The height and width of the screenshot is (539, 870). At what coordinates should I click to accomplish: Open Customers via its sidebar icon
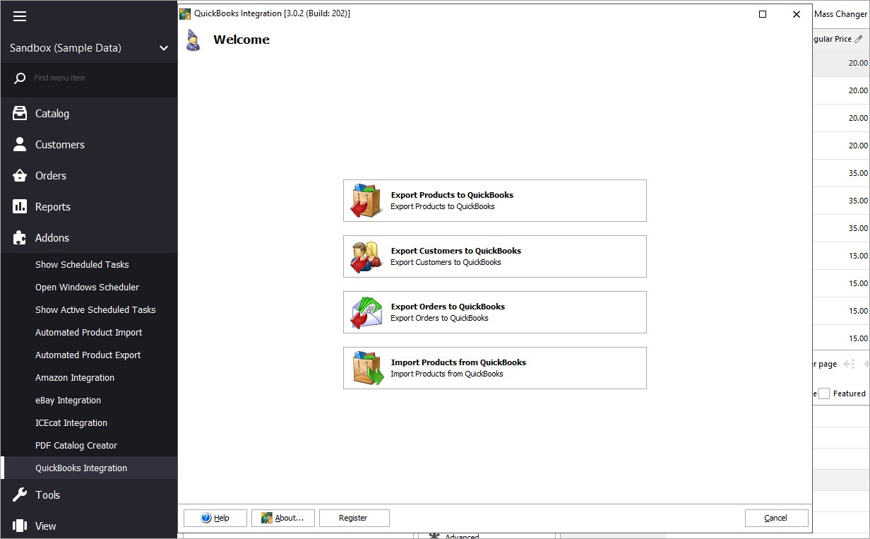click(19, 144)
